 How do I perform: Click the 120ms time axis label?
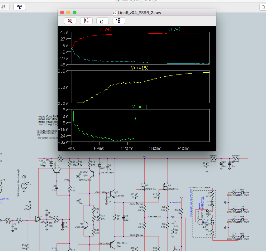coord(127,148)
